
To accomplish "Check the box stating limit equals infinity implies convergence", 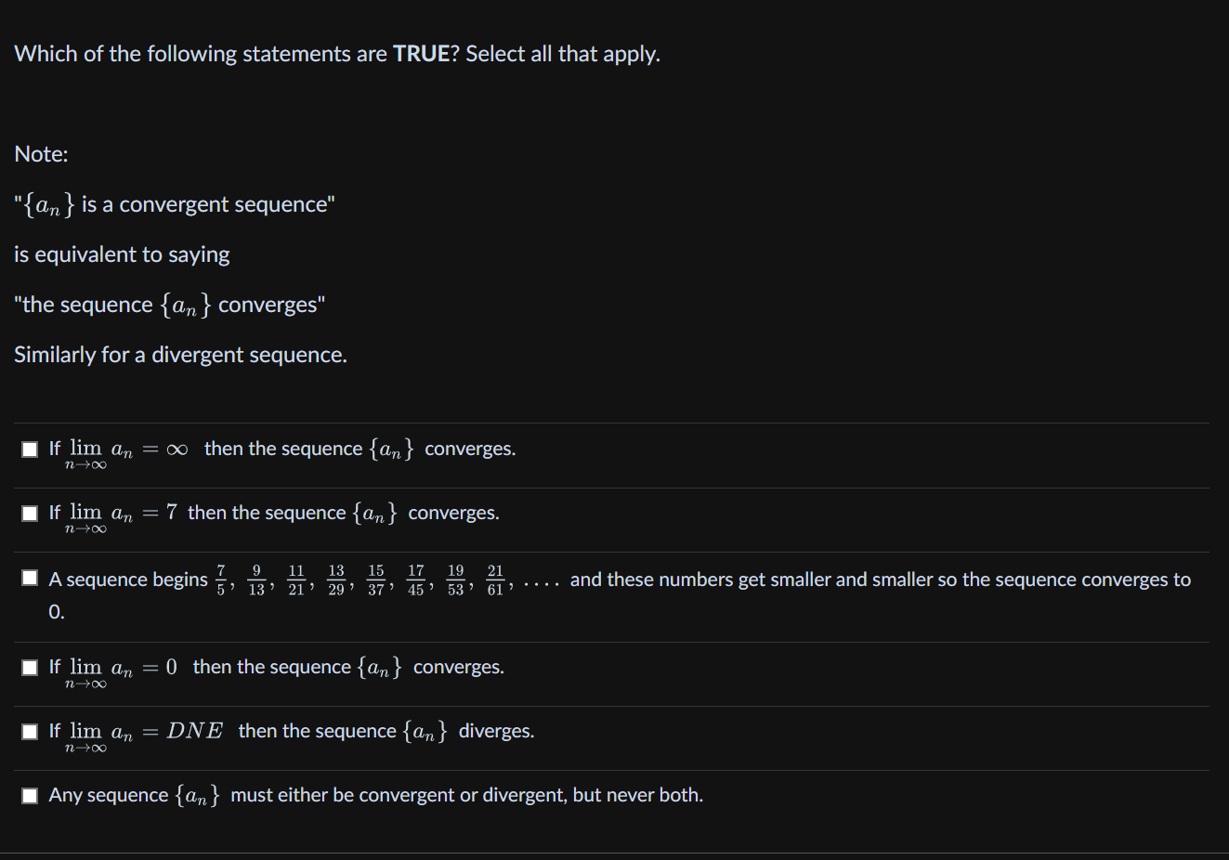I will [x=29, y=450].
